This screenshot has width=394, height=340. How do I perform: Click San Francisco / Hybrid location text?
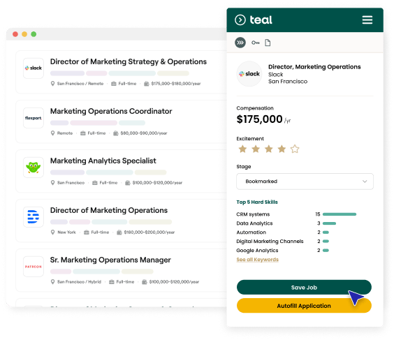click(x=79, y=282)
